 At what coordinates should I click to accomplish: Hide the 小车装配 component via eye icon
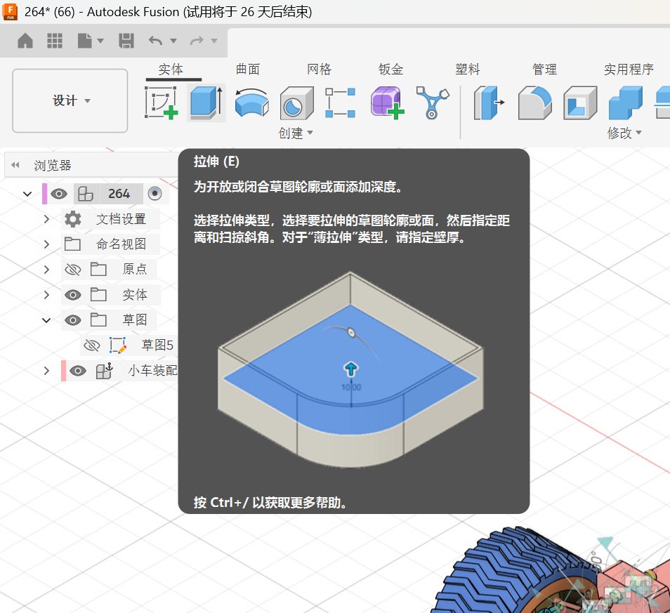[78, 371]
